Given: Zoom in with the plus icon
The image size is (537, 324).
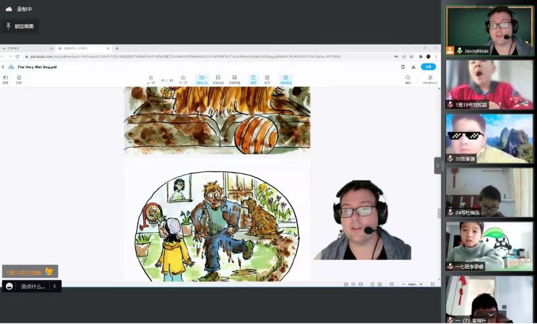Looking at the screenshot, I should (x=421, y=284).
